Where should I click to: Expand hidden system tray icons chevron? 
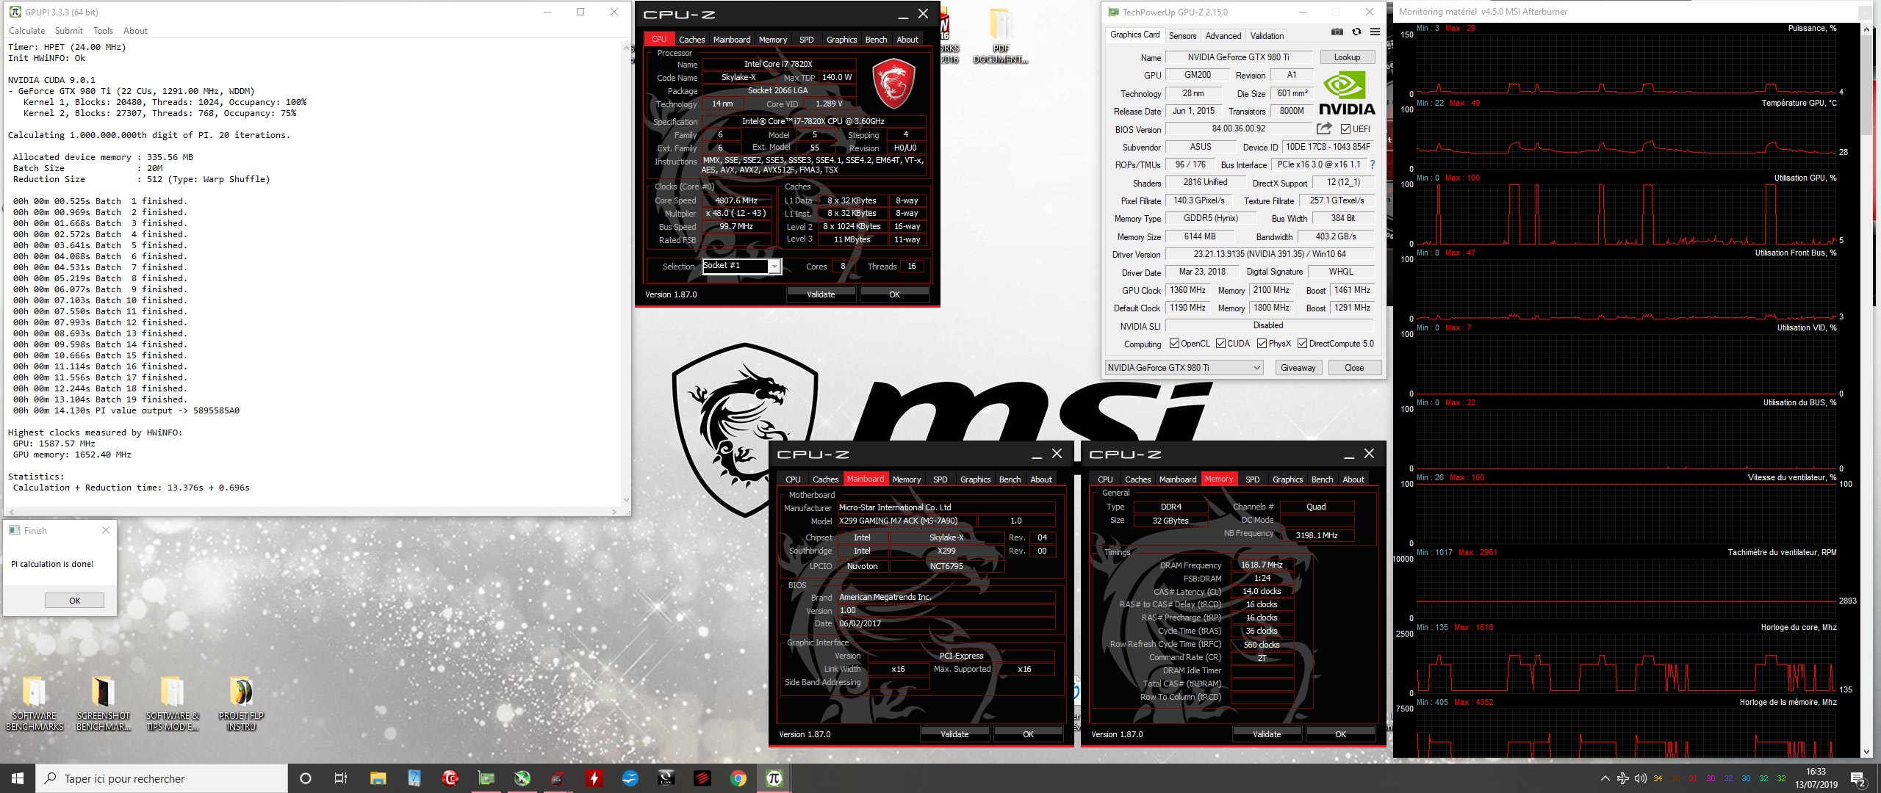1605,778
